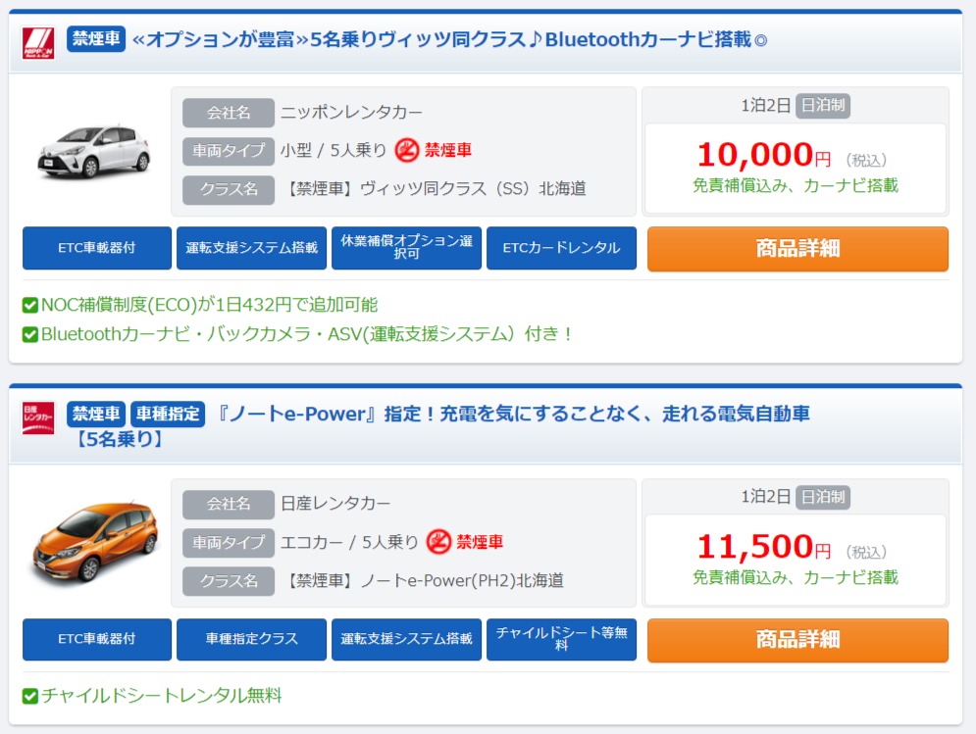Click the Nippon Rent-A-Car logo icon

[38, 43]
